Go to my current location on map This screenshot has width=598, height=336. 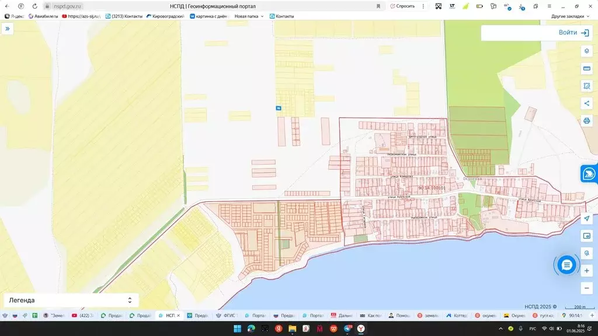click(586, 218)
